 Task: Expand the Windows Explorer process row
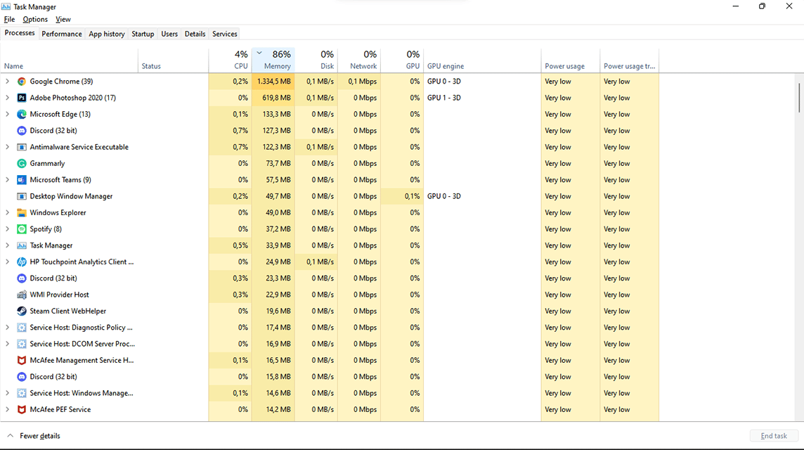point(7,213)
